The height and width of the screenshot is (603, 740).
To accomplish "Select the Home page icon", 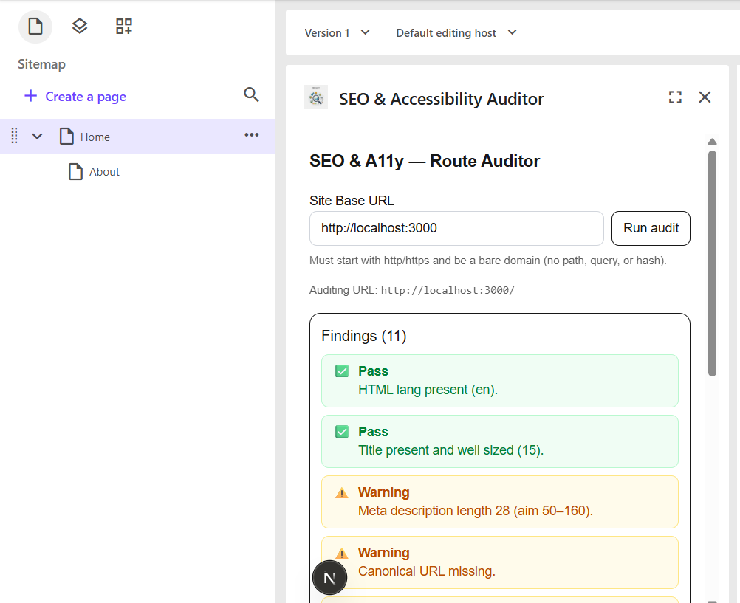I will (66, 136).
